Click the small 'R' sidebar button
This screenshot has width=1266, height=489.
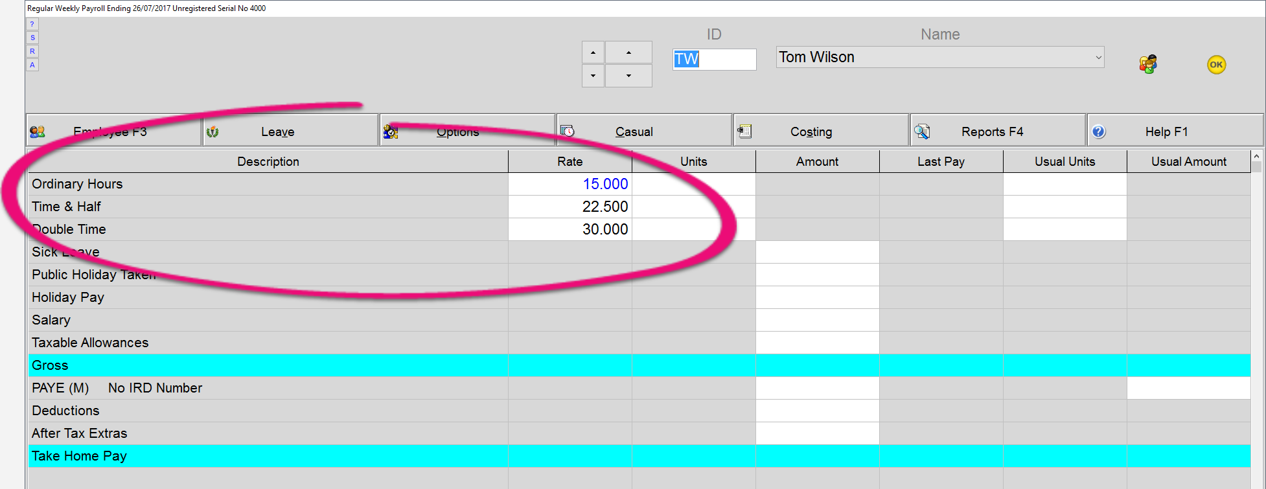pos(32,51)
